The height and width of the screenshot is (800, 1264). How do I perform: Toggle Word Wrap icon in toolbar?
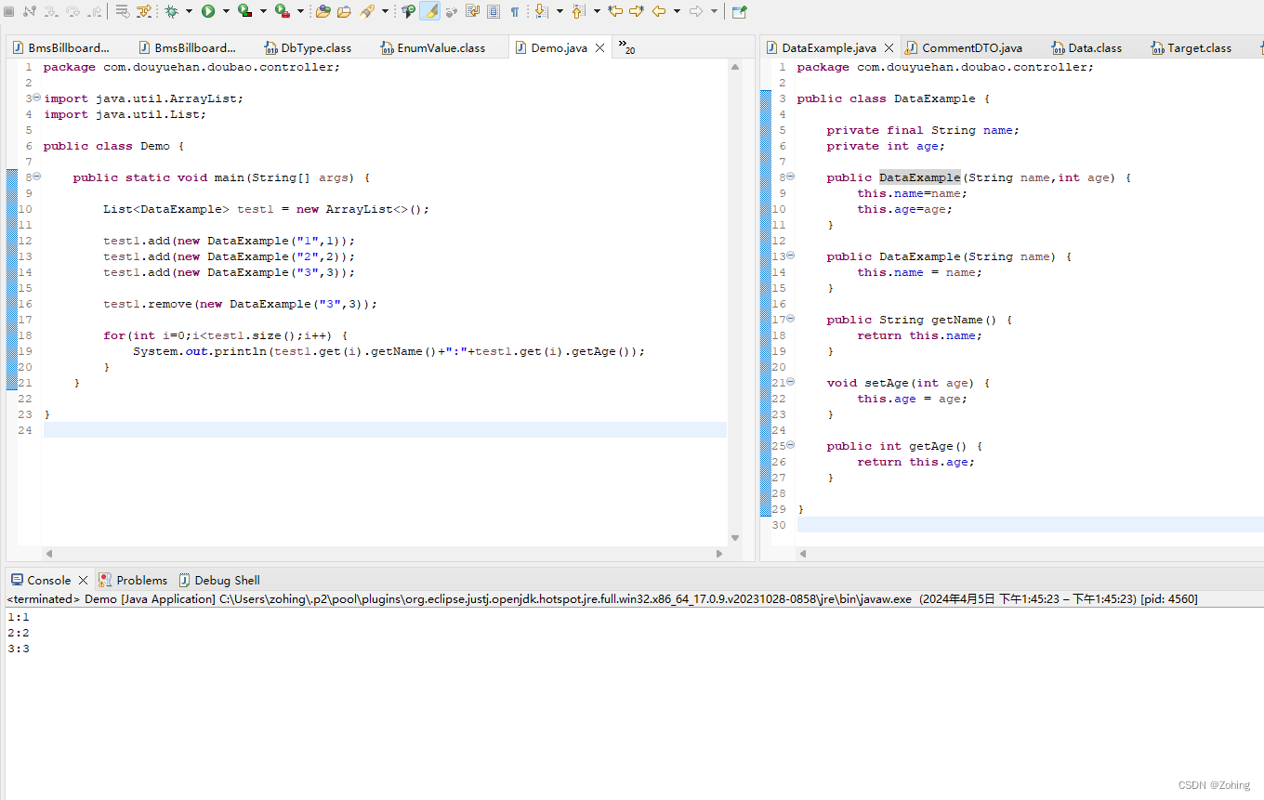pyautogui.click(x=472, y=11)
